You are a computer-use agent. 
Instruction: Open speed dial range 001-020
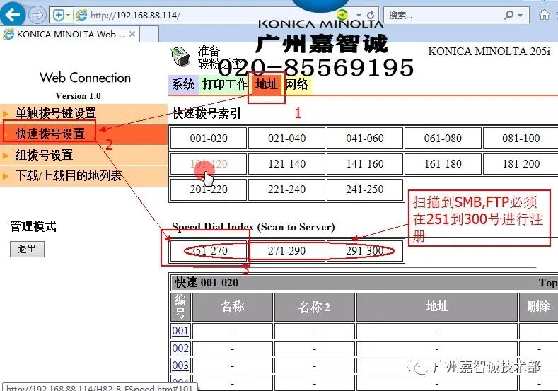point(209,138)
